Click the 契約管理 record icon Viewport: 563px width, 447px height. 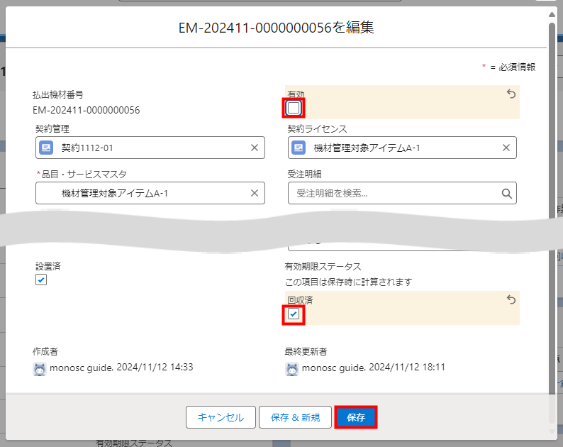pos(46,148)
